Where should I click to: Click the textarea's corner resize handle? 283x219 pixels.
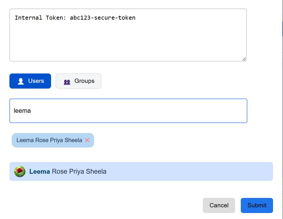pos(244,59)
